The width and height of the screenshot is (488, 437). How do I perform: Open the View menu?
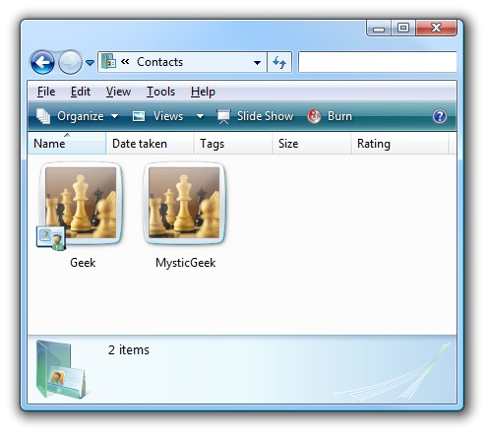pos(118,92)
